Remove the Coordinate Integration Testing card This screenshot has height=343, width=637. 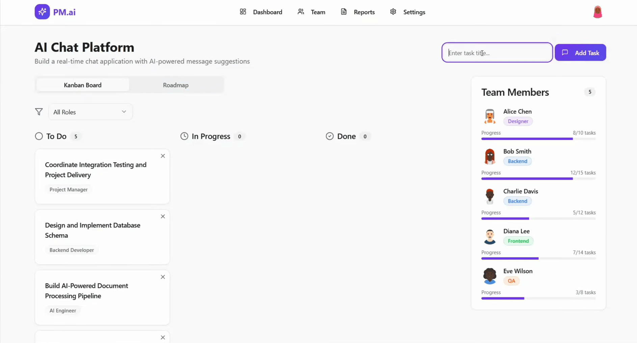(163, 156)
